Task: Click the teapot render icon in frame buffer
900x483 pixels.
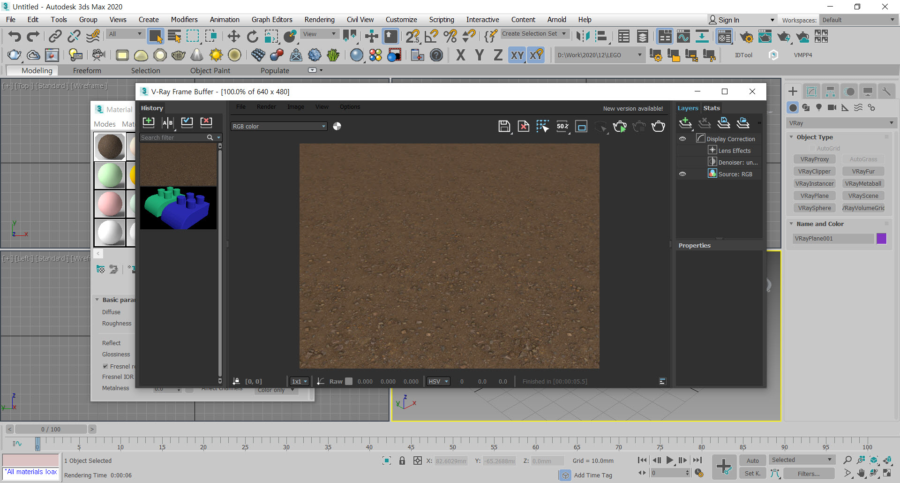Action: coord(658,126)
